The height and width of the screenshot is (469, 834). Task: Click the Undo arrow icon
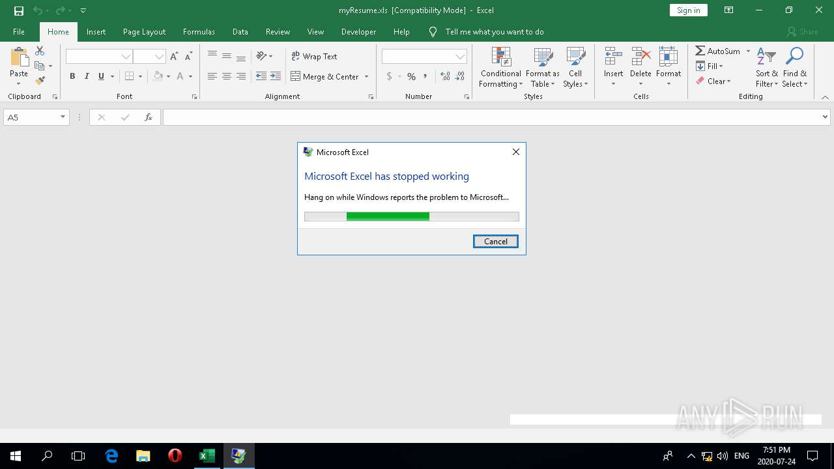coord(38,10)
